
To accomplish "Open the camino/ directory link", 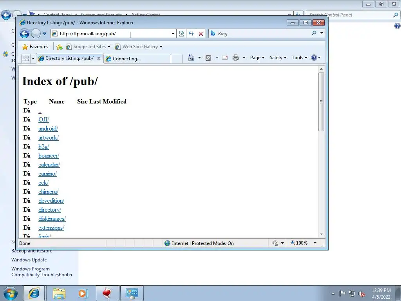I will 47,174.
